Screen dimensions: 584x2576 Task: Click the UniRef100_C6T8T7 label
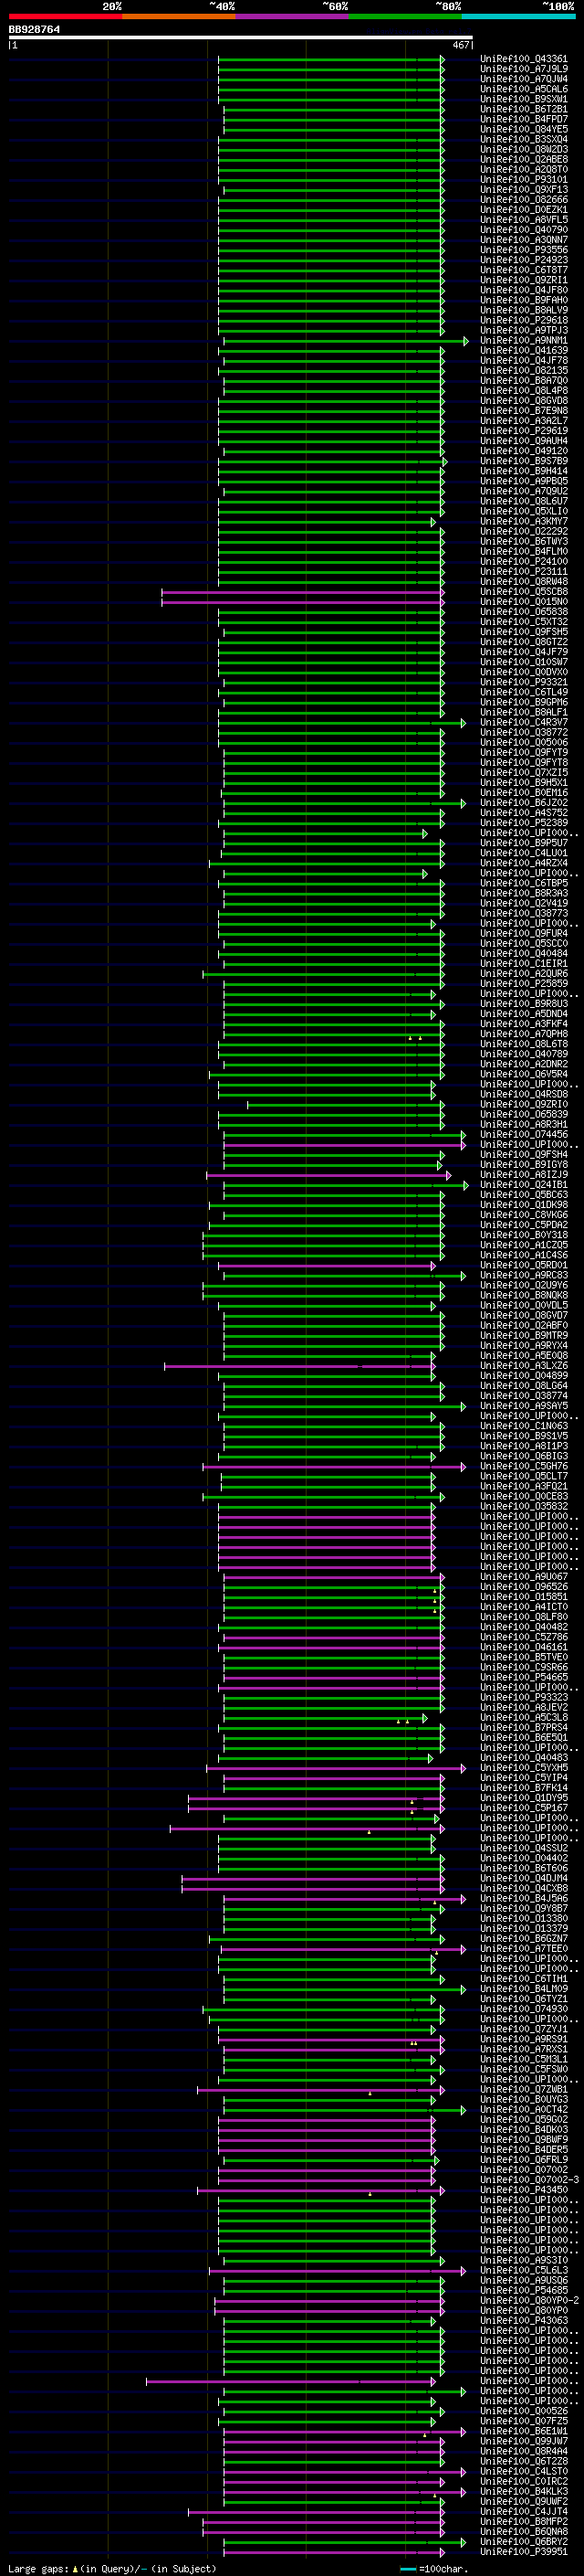(x=524, y=270)
